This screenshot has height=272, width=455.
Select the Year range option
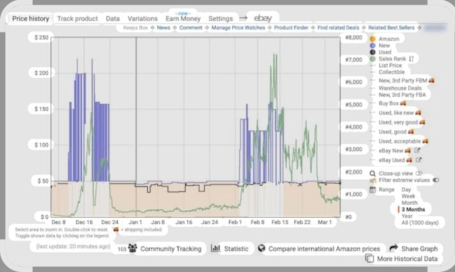(407, 216)
